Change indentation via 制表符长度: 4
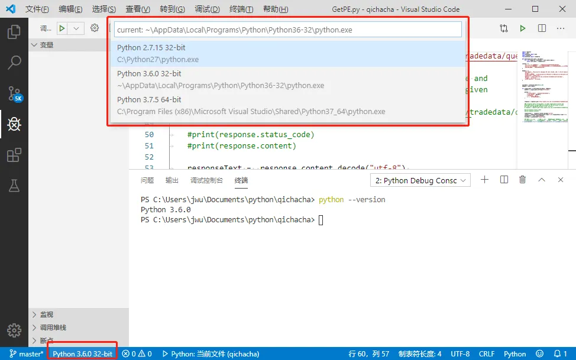Viewport: 576px width, 360px height. [420, 353]
